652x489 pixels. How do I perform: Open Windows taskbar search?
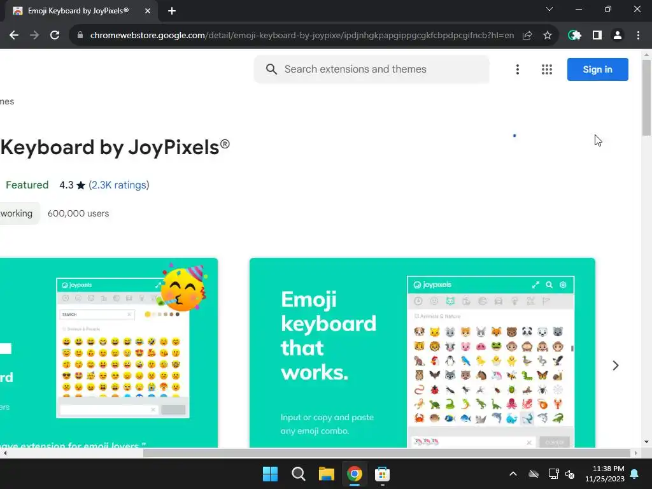pyautogui.click(x=298, y=474)
